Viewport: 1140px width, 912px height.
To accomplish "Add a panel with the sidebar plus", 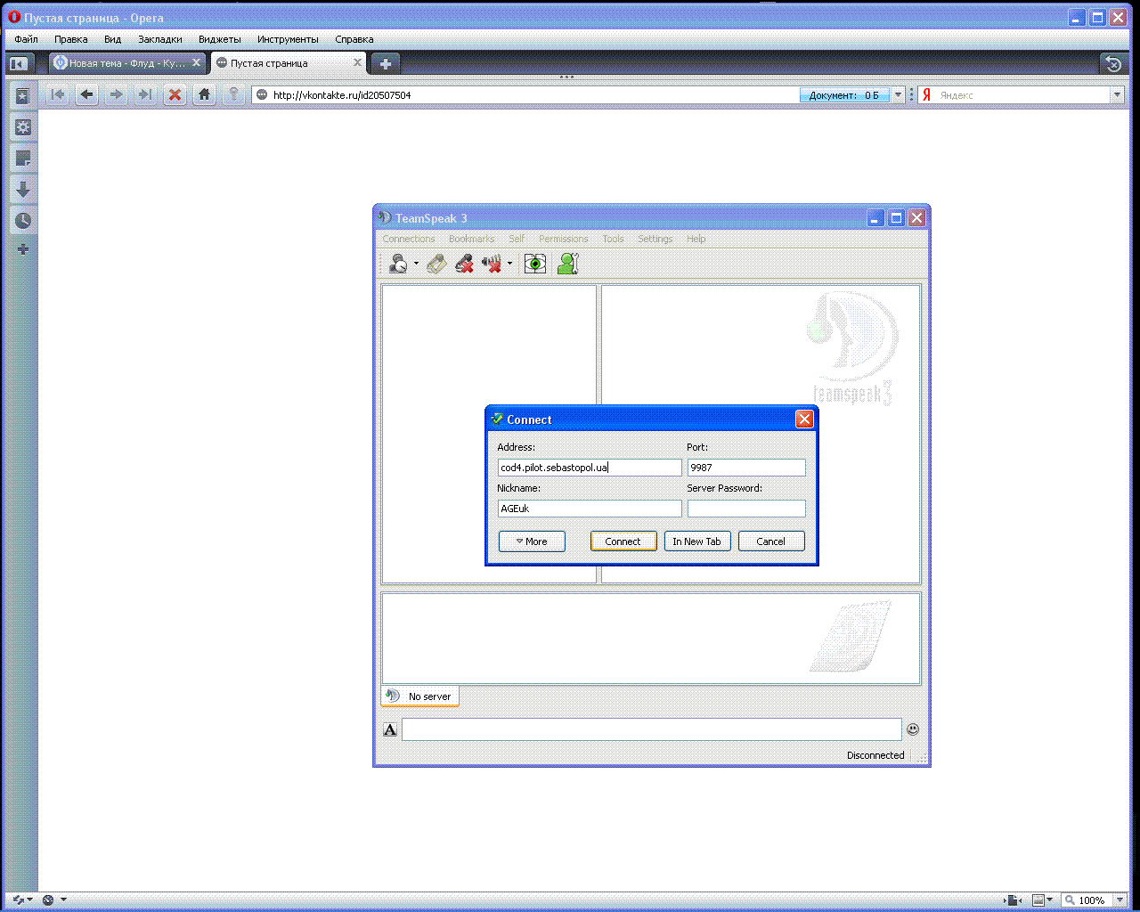I will click(23, 249).
